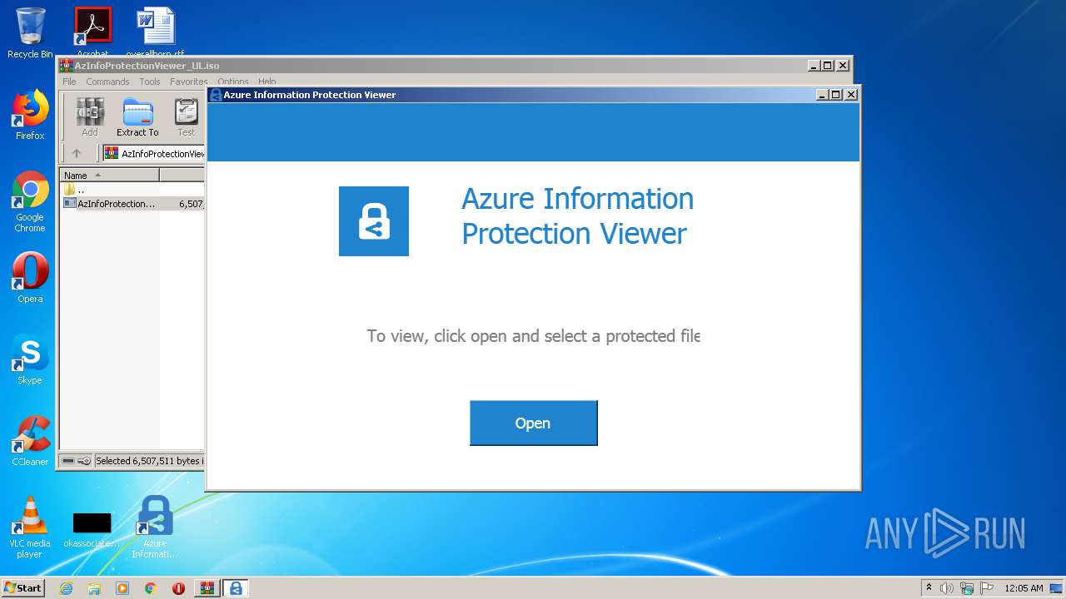Switch to Azure viewer taskbar button
This screenshot has height=599, width=1066.
pyautogui.click(x=236, y=588)
